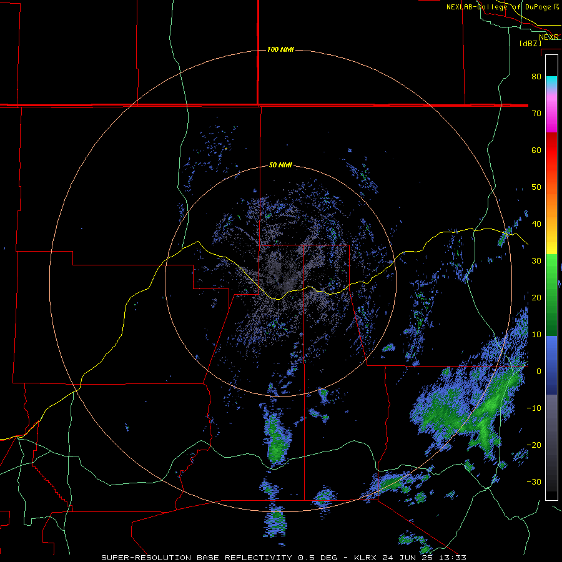This screenshot has height=562, width=562.
Task: Click the reflectivity color scale bar
Action: point(551,277)
